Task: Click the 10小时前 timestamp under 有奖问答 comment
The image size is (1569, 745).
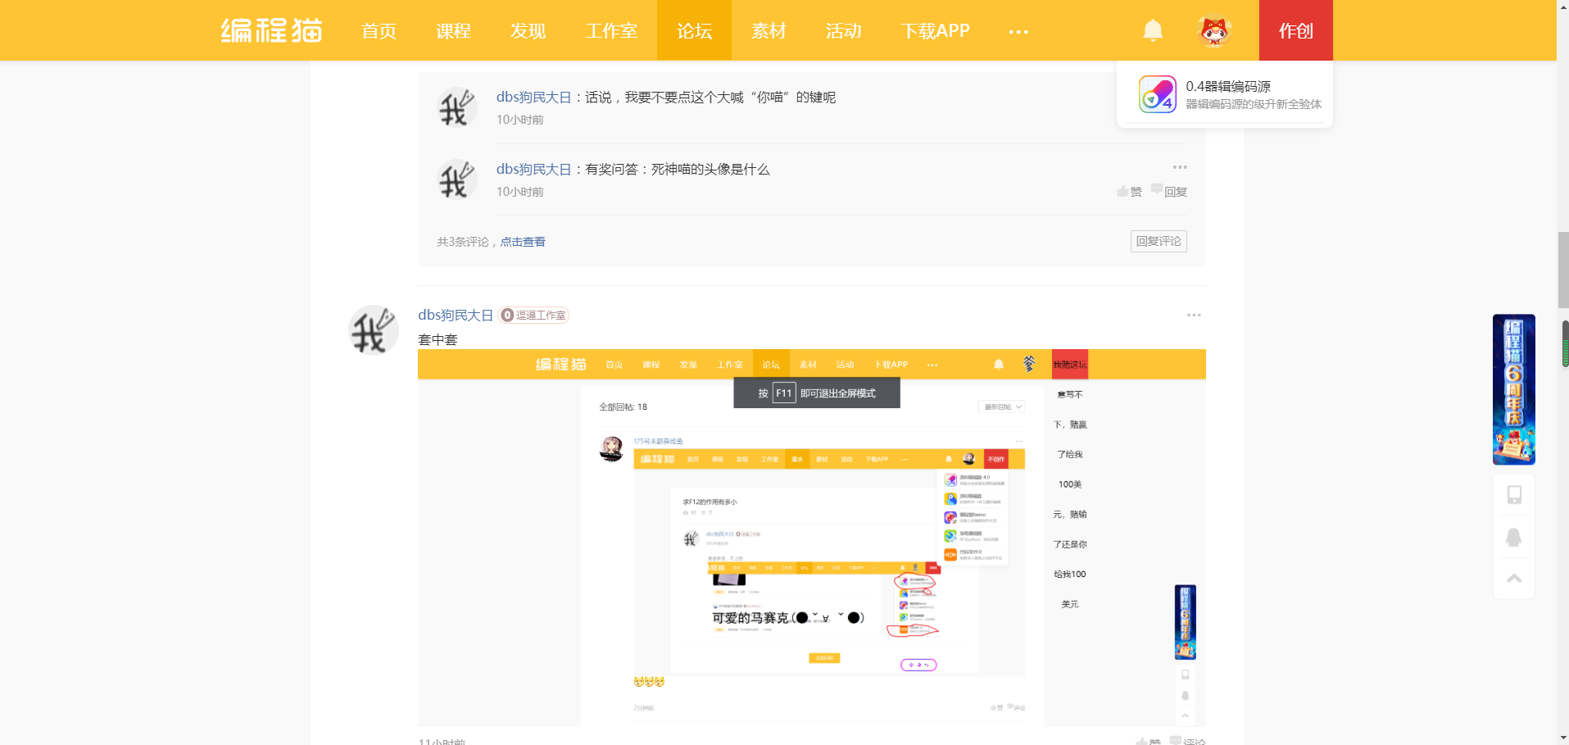Action: (519, 192)
